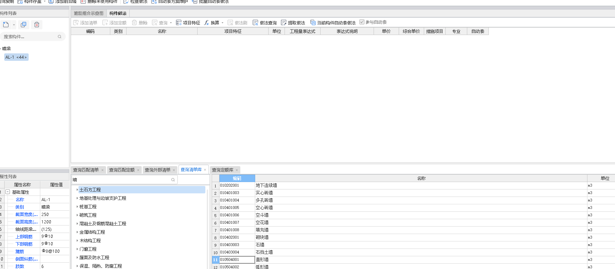The height and width of the screenshot is (269, 615).
Task: Click 当前构件自动套做法 button
Action: pyautogui.click(x=333, y=23)
